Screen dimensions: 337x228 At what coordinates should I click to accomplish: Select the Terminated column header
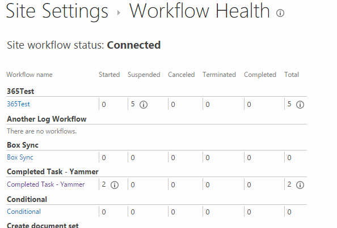pos(219,75)
